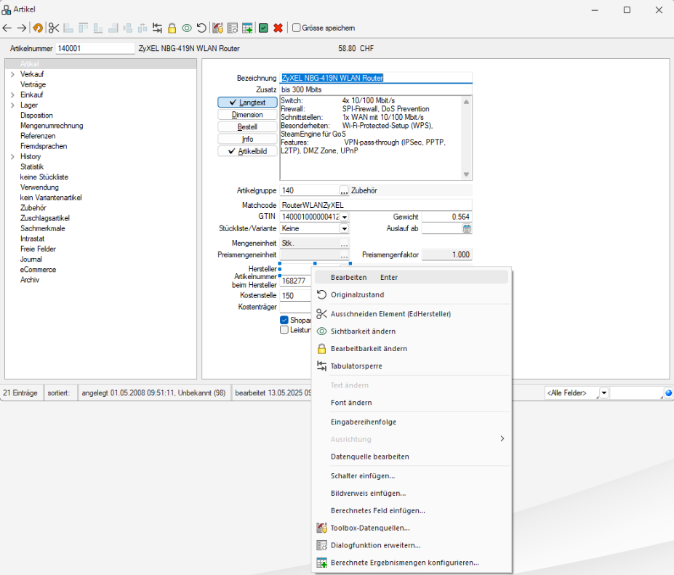Open Artikelgruppe lookup ellipsis button
The height and width of the screenshot is (575, 674).
[344, 190]
